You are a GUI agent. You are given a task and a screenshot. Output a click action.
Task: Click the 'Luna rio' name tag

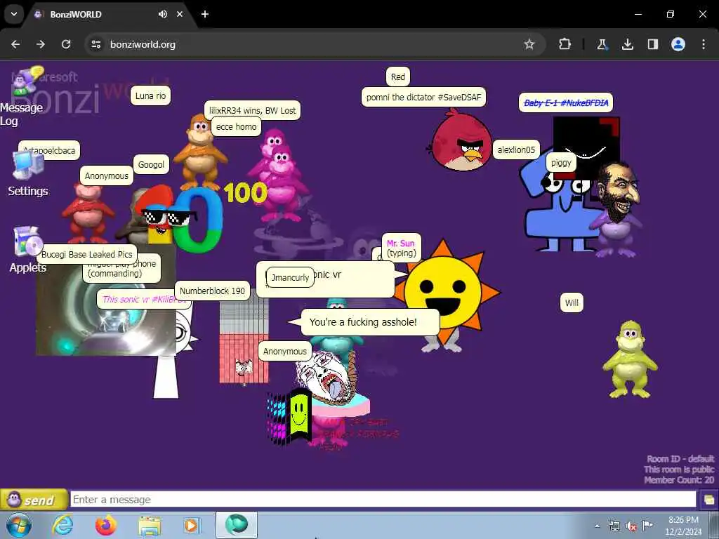[x=150, y=95]
